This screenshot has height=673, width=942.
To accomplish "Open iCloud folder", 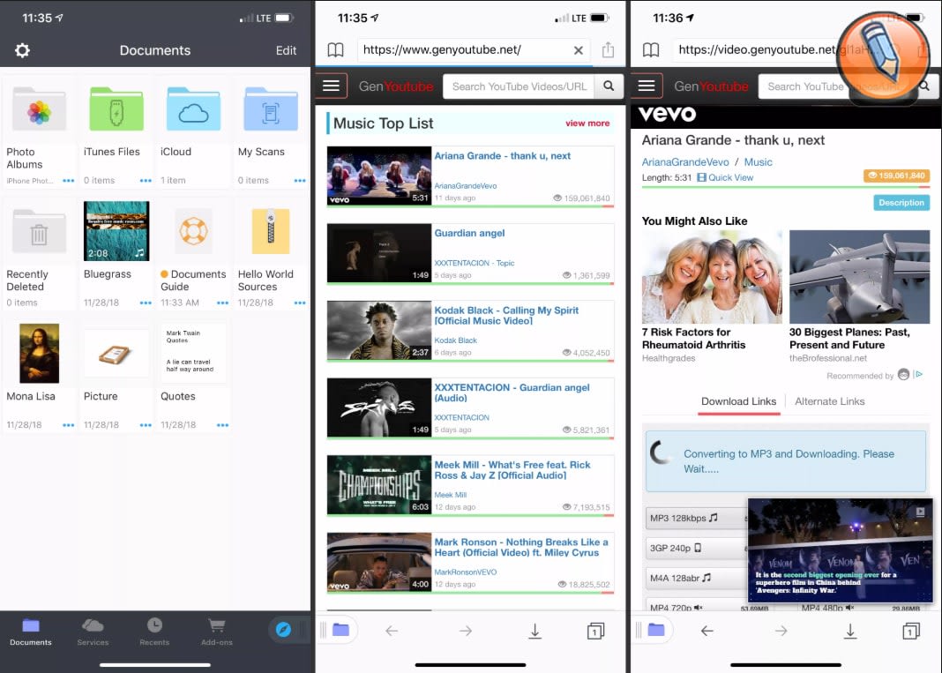I will 193,110.
